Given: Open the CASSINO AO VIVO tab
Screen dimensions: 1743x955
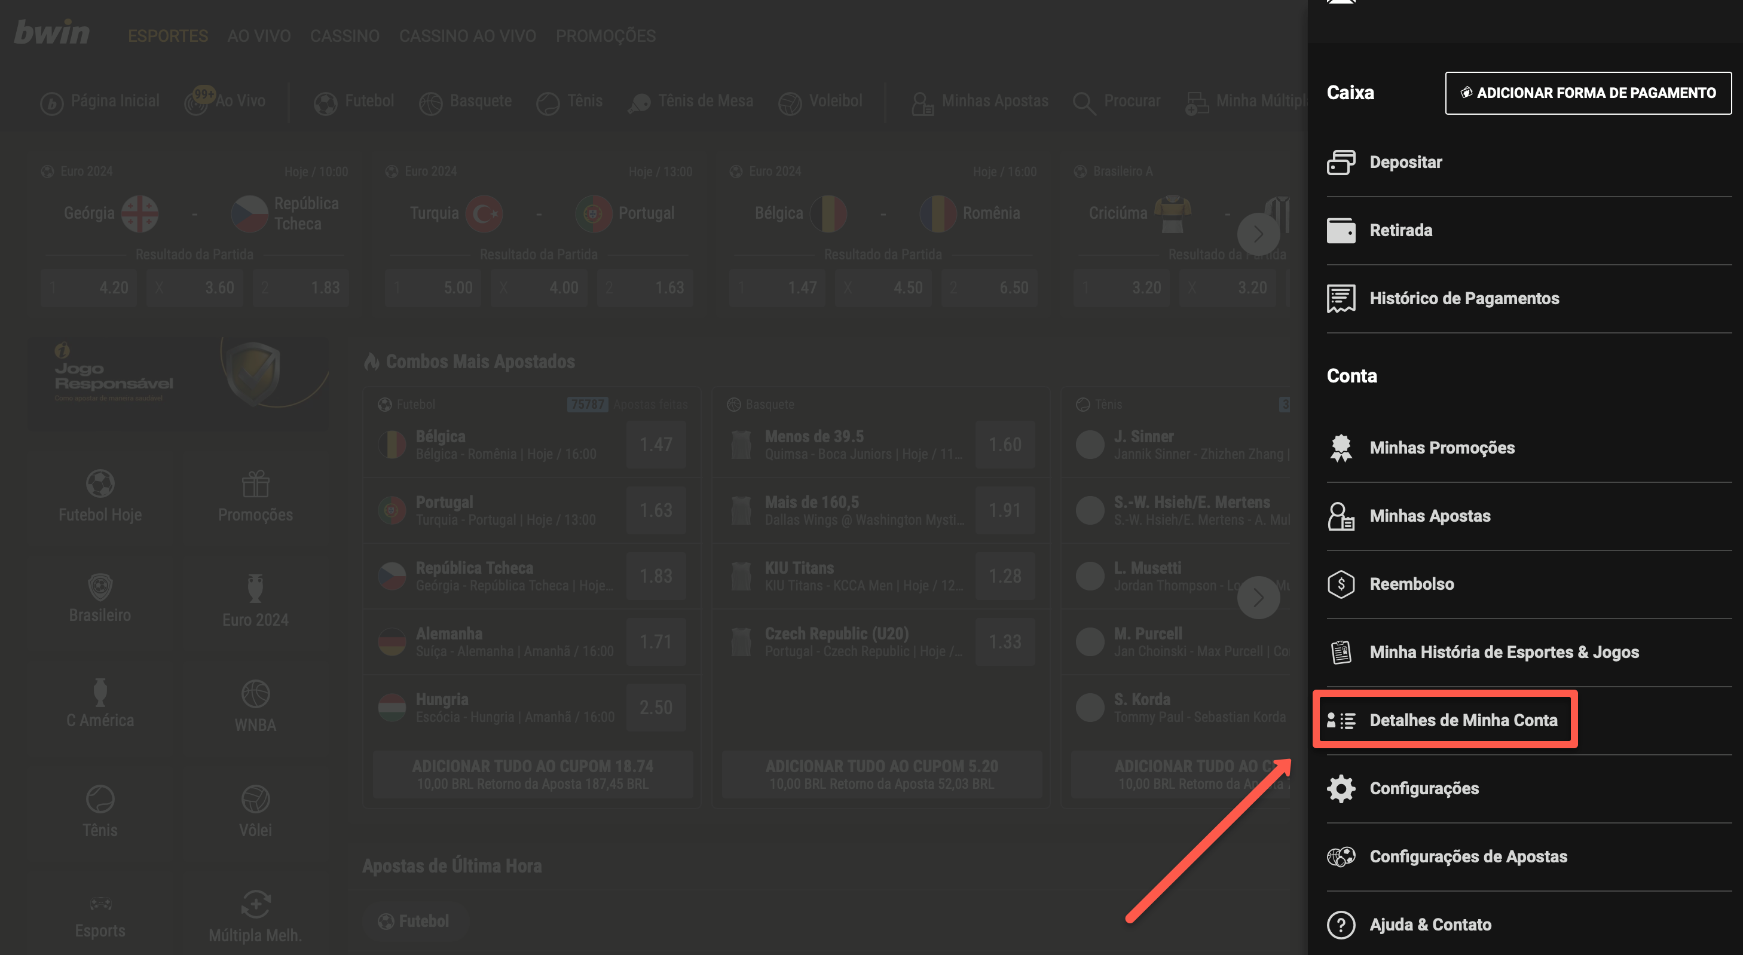Looking at the screenshot, I should pos(467,35).
